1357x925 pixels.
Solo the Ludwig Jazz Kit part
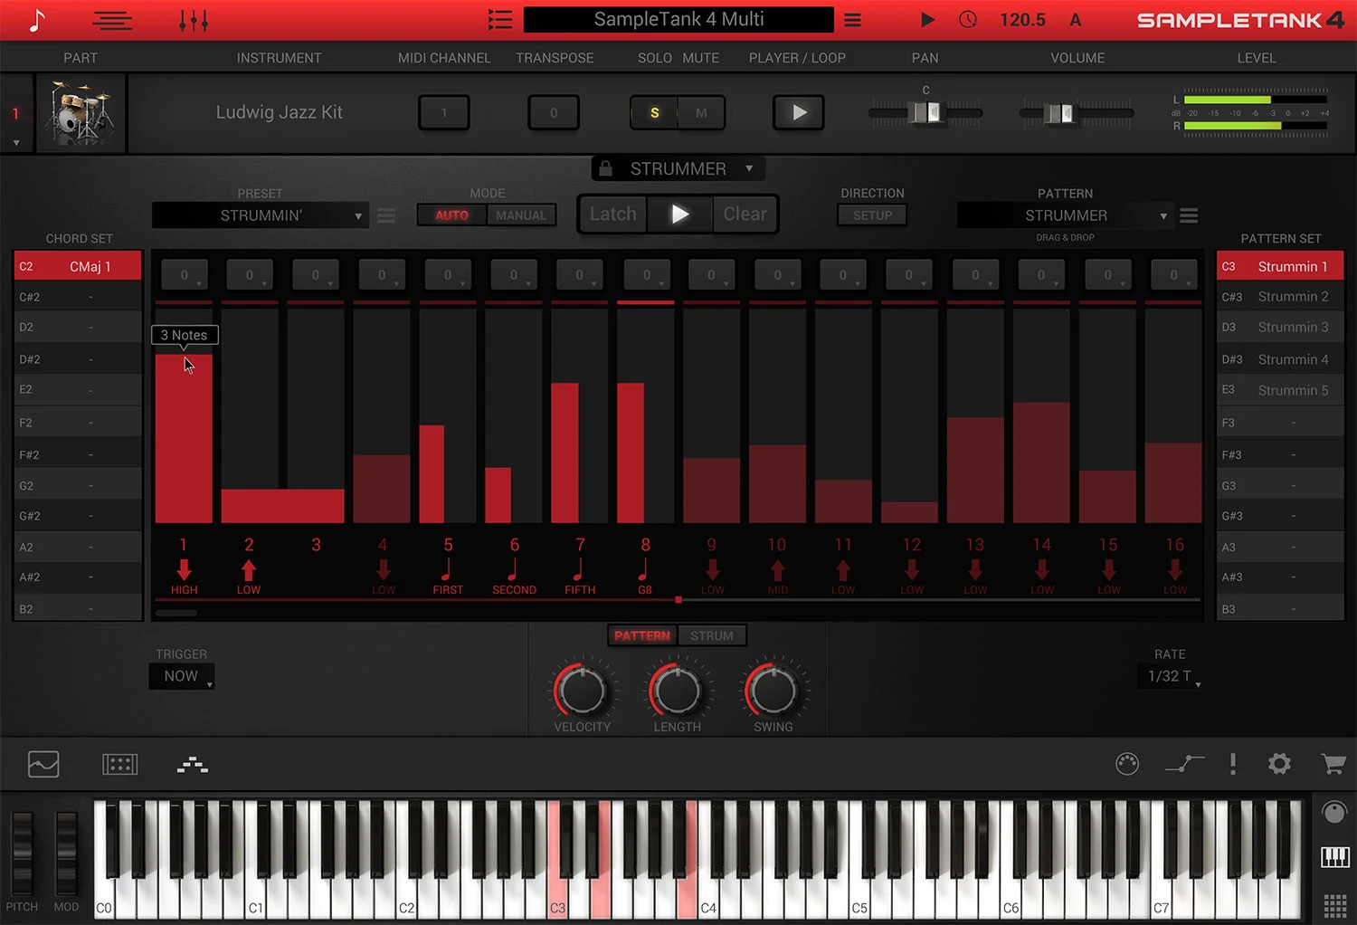pos(653,112)
